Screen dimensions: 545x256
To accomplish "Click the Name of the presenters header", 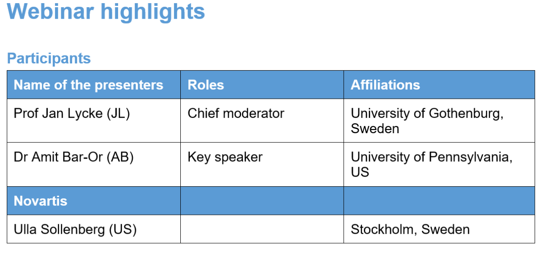I will pyautogui.click(x=94, y=85).
